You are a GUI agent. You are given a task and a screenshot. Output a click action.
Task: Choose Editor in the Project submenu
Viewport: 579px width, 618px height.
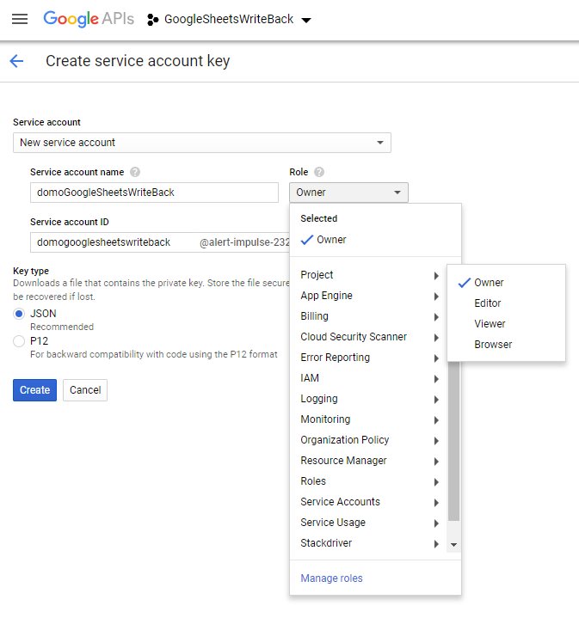(507, 303)
